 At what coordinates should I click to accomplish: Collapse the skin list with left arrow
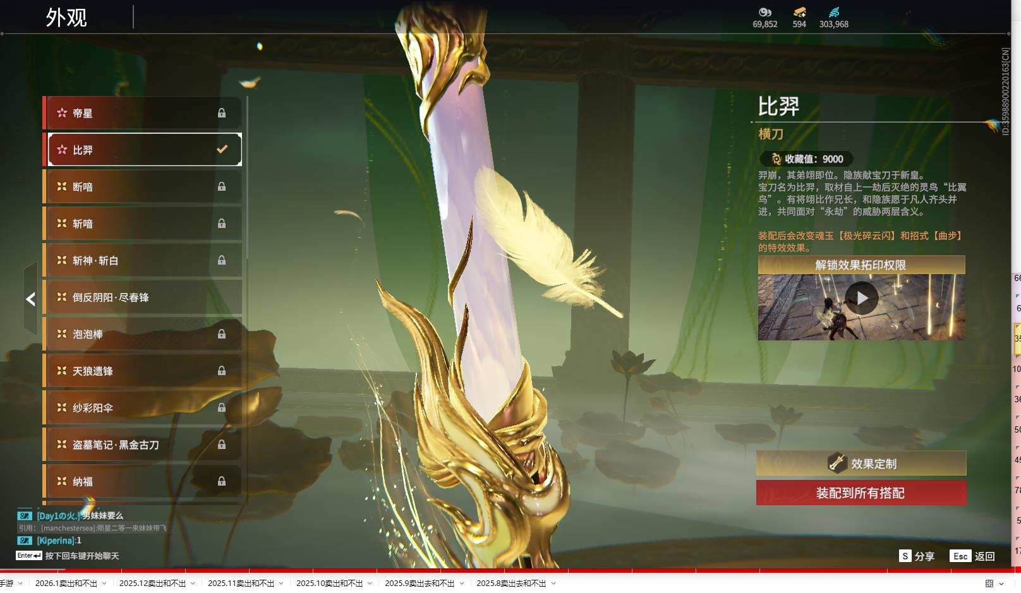(x=30, y=299)
